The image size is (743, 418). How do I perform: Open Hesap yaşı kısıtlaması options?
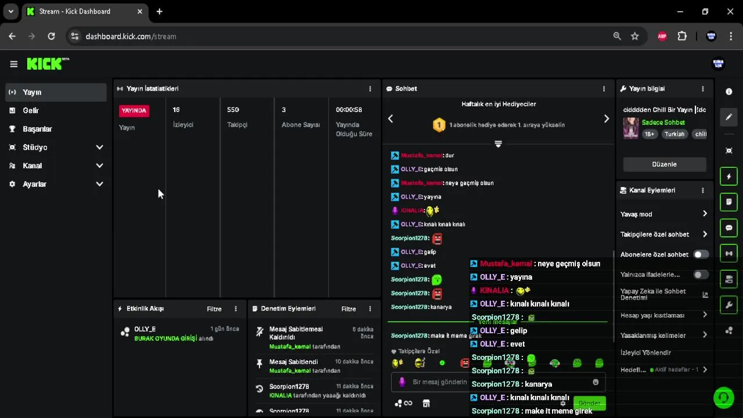pos(664,315)
